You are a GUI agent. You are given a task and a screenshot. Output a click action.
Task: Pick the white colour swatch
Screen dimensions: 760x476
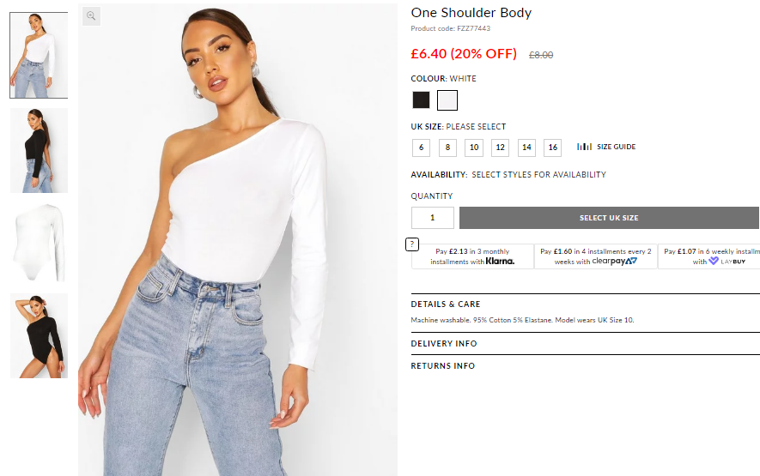coord(447,100)
